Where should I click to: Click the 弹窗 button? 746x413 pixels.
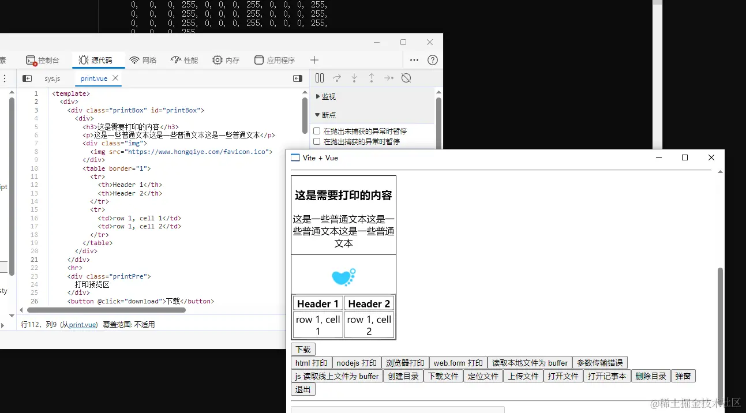tap(683, 376)
